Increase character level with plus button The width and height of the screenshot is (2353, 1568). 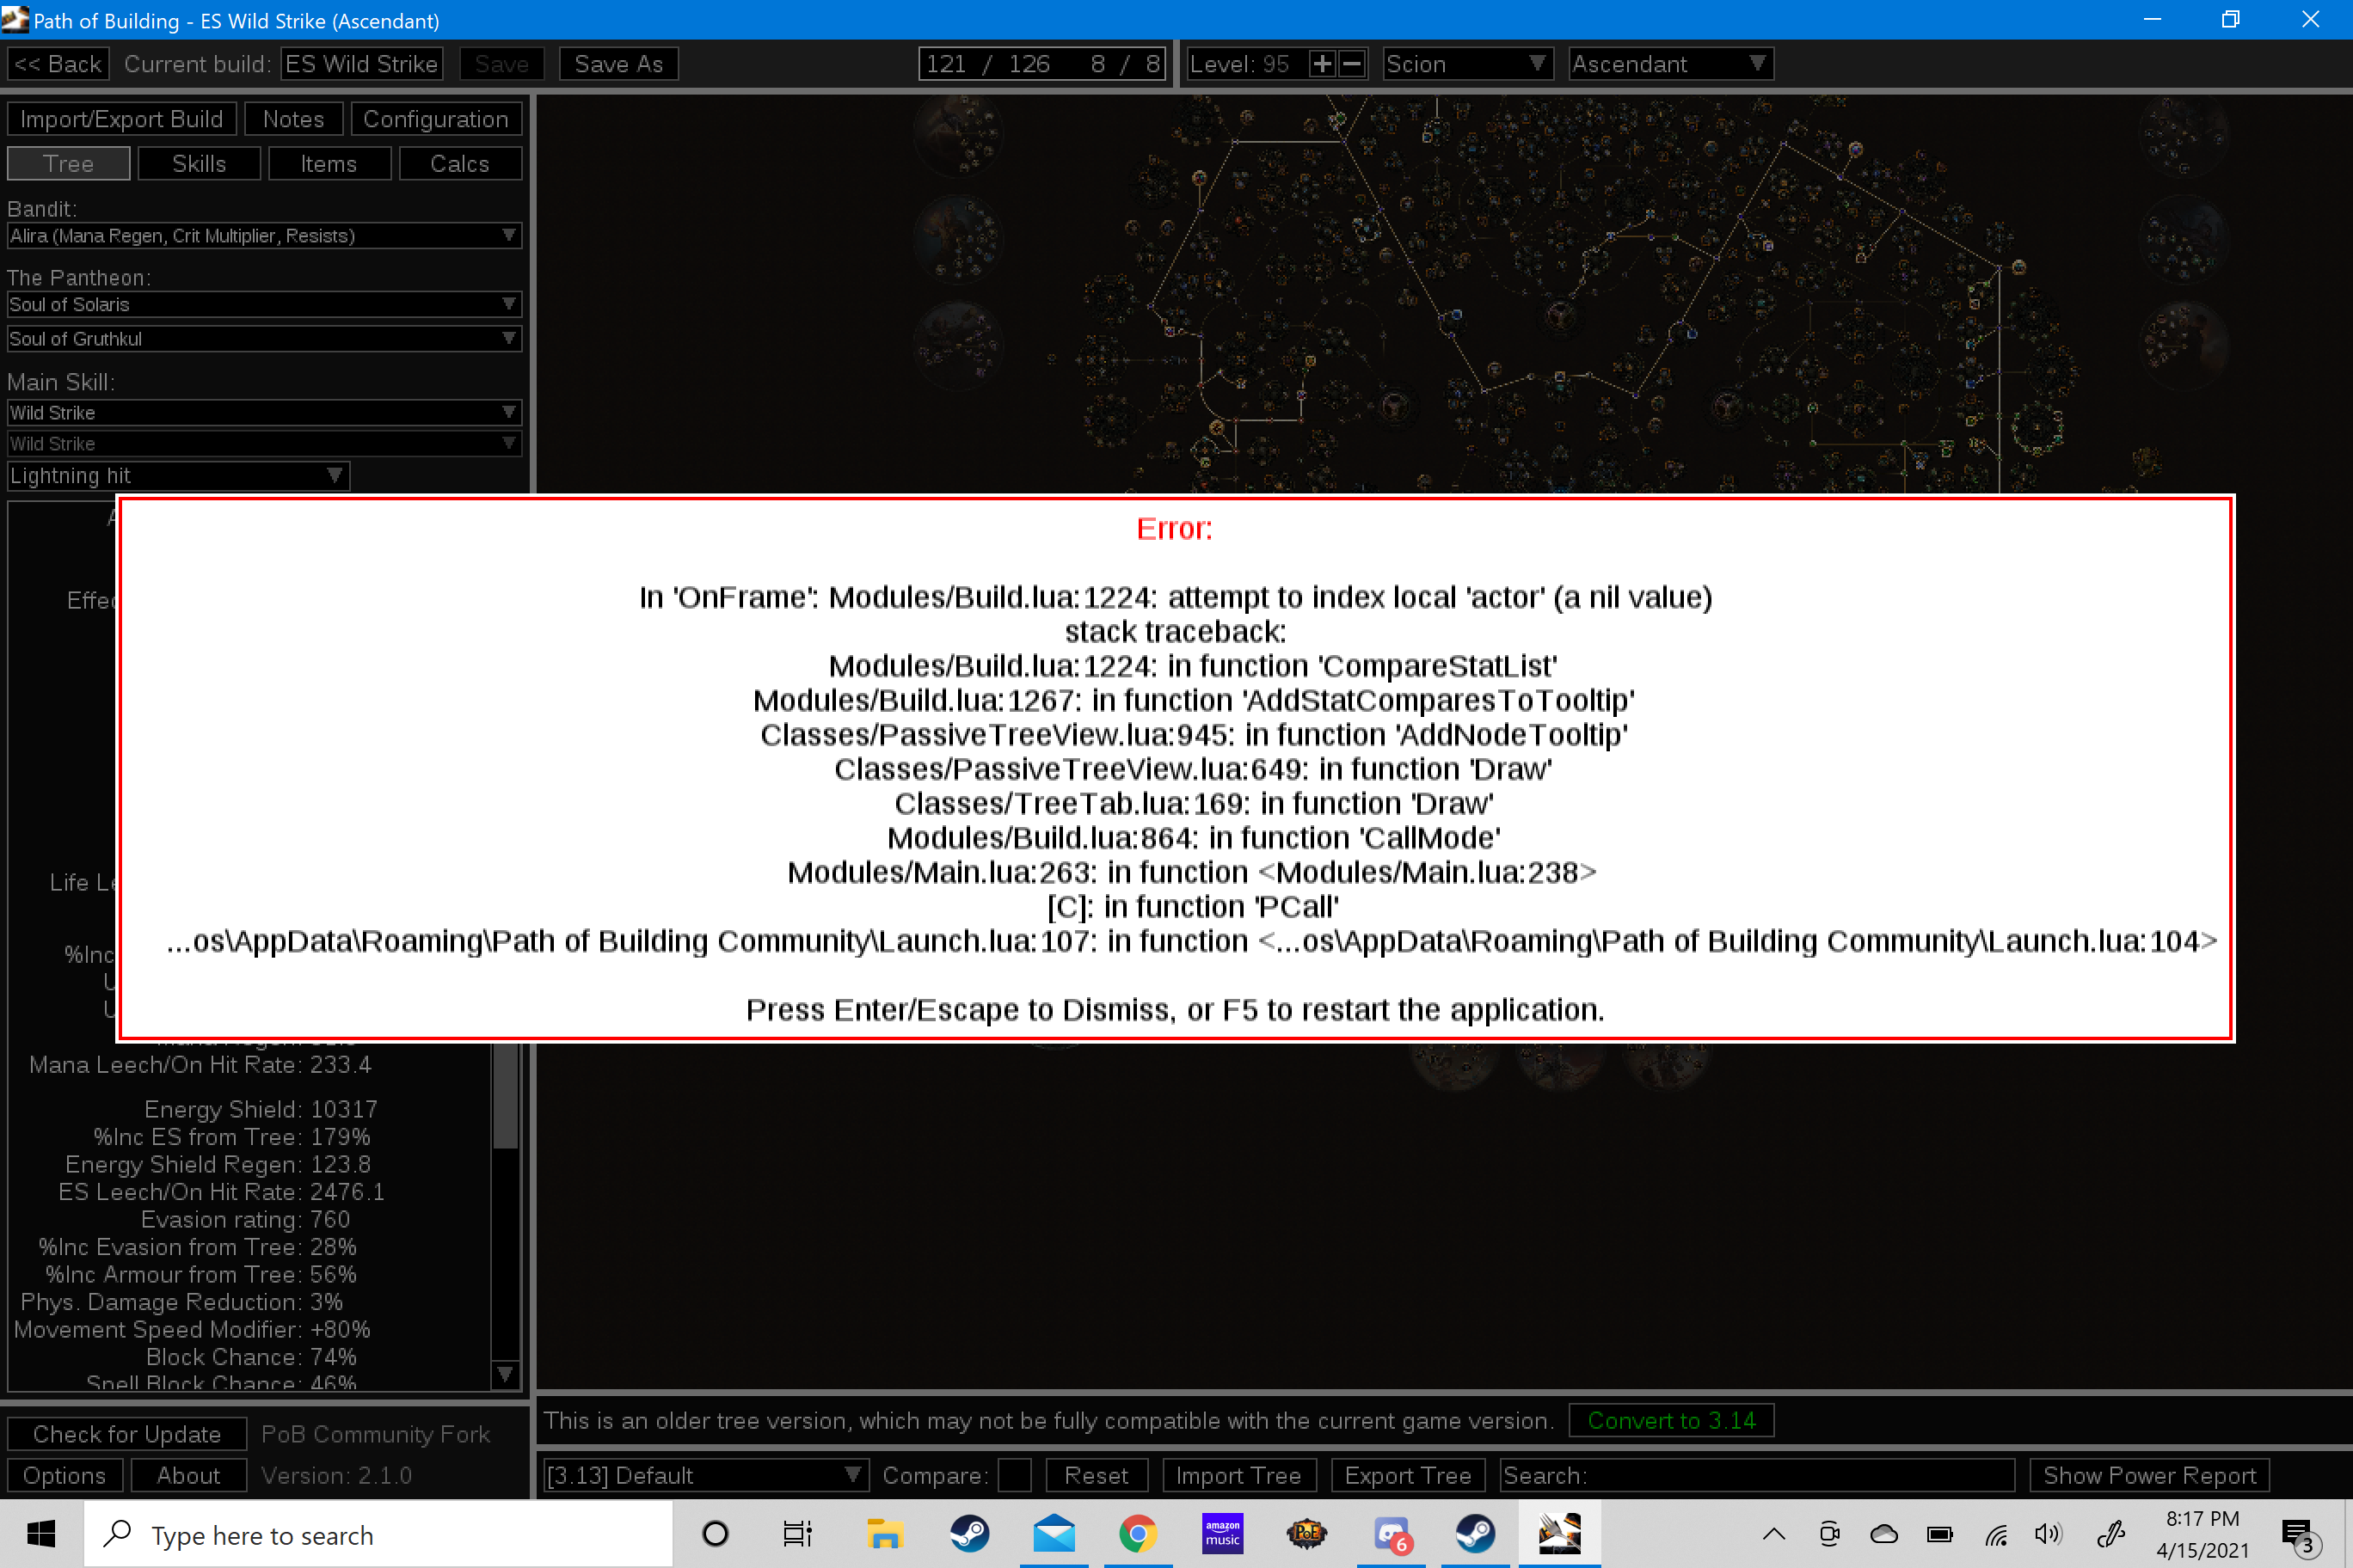[1322, 64]
